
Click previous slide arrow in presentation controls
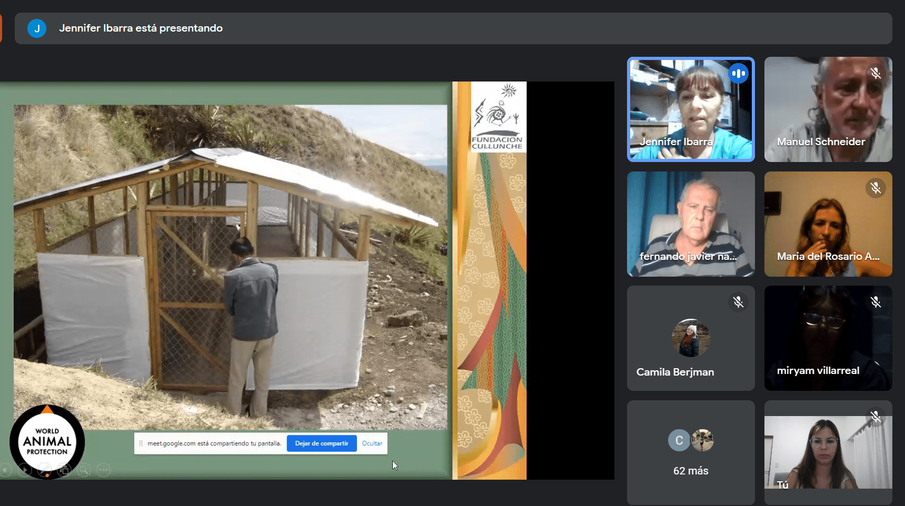tap(5, 470)
